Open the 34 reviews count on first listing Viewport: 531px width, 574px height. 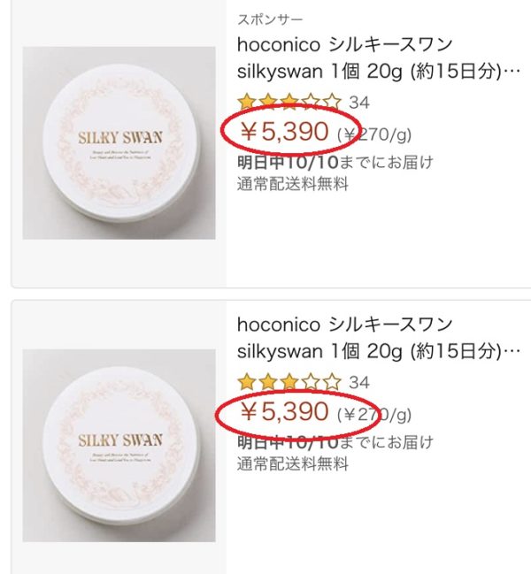(359, 103)
